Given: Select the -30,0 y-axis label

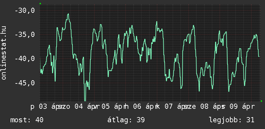Looking at the screenshot, I should (x=25, y=10).
